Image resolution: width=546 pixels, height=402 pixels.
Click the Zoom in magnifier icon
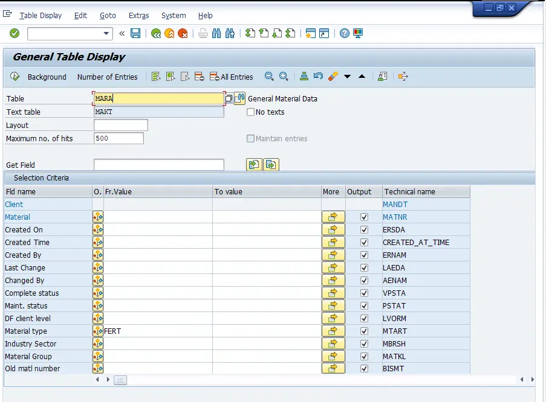(x=283, y=77)
